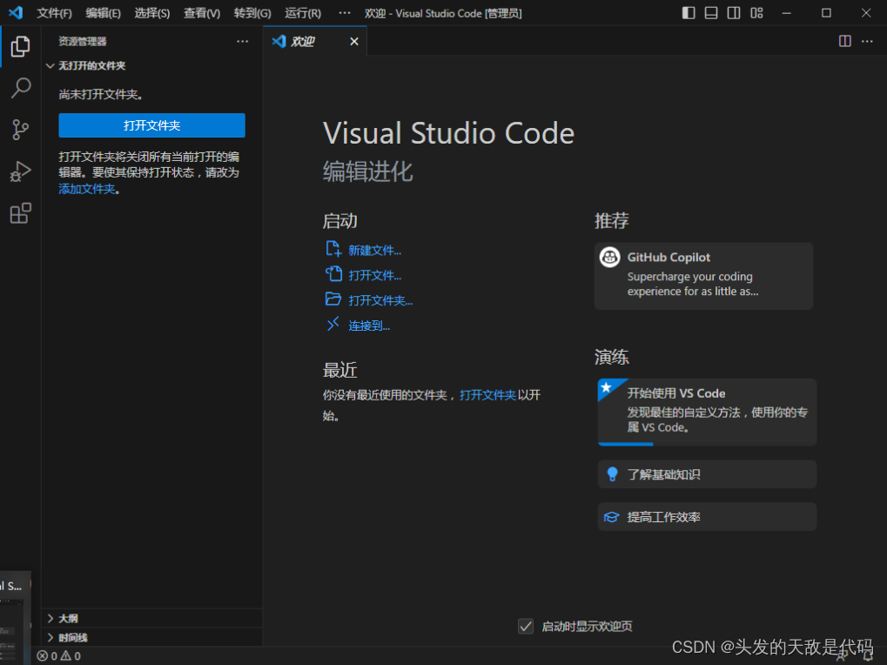The height and width of the screenshot is (665, 887).
Task: Open the 文件(F) menu
Action: click(54, 13)
